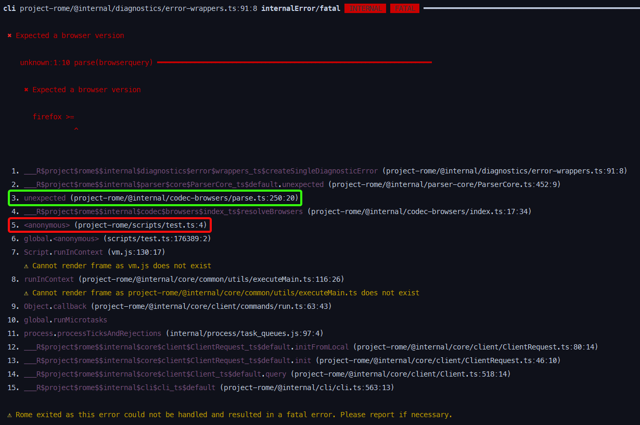Click "Script.runInContext" in frame 7
The image size is (640, 425).
click(x=63, y=252)
